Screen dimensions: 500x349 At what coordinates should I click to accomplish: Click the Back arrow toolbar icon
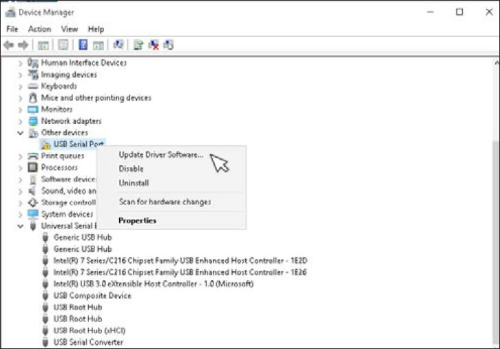point(9,45)
